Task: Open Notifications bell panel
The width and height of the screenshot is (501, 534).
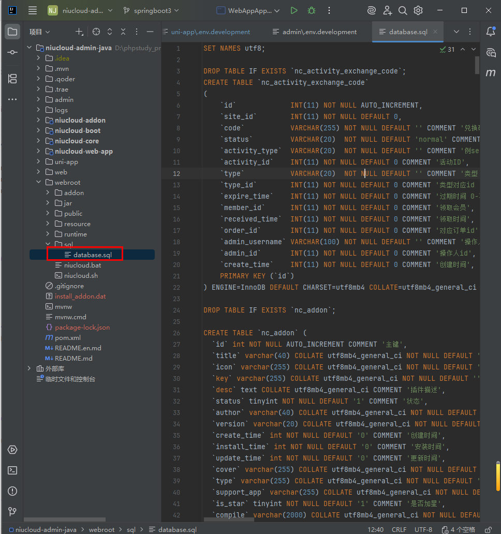Action: (x=491, y=32)
